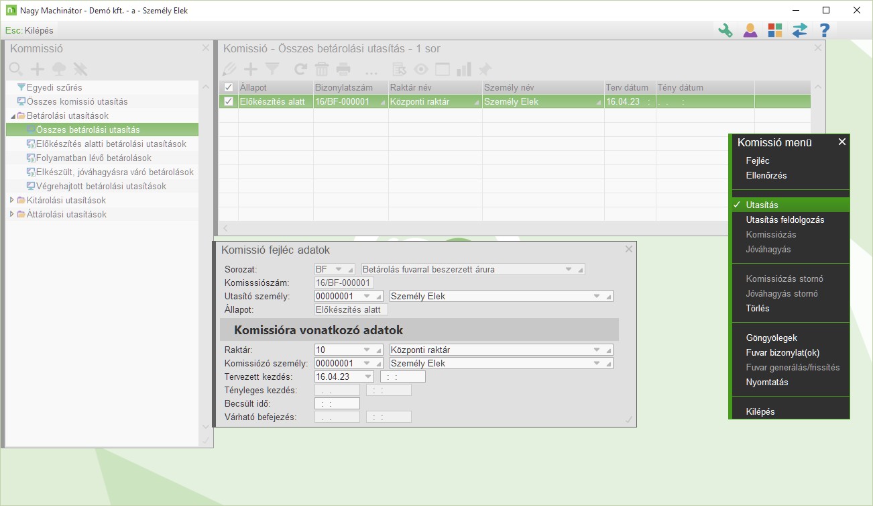
Task: Close the Kommissió side panel
Action: point(206,48)
